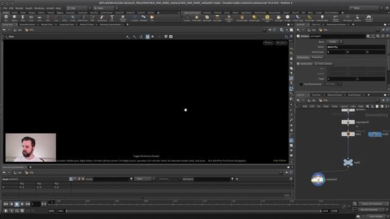Open the Rank dropdown
Screen dimensions: 390x219
(335, 42)
